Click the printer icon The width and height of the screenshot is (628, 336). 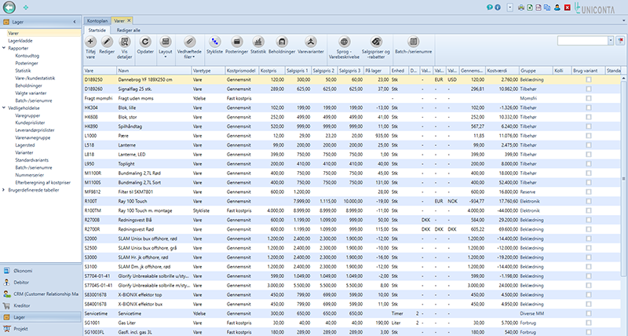pyautogui.click(x=521, y=7)
